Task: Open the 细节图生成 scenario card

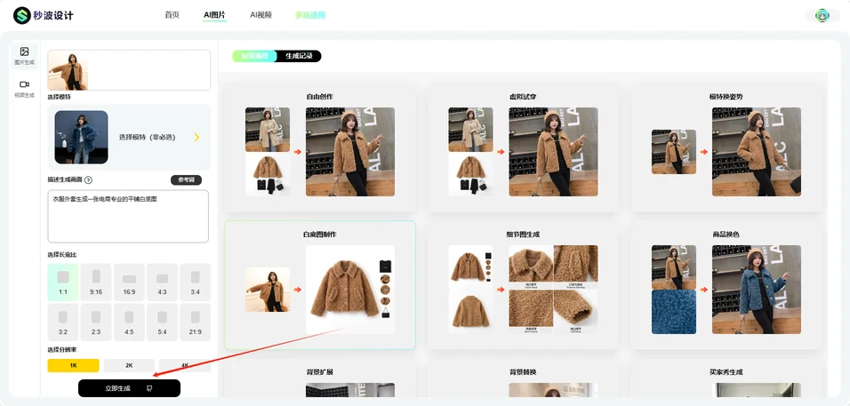Action: 523,285
